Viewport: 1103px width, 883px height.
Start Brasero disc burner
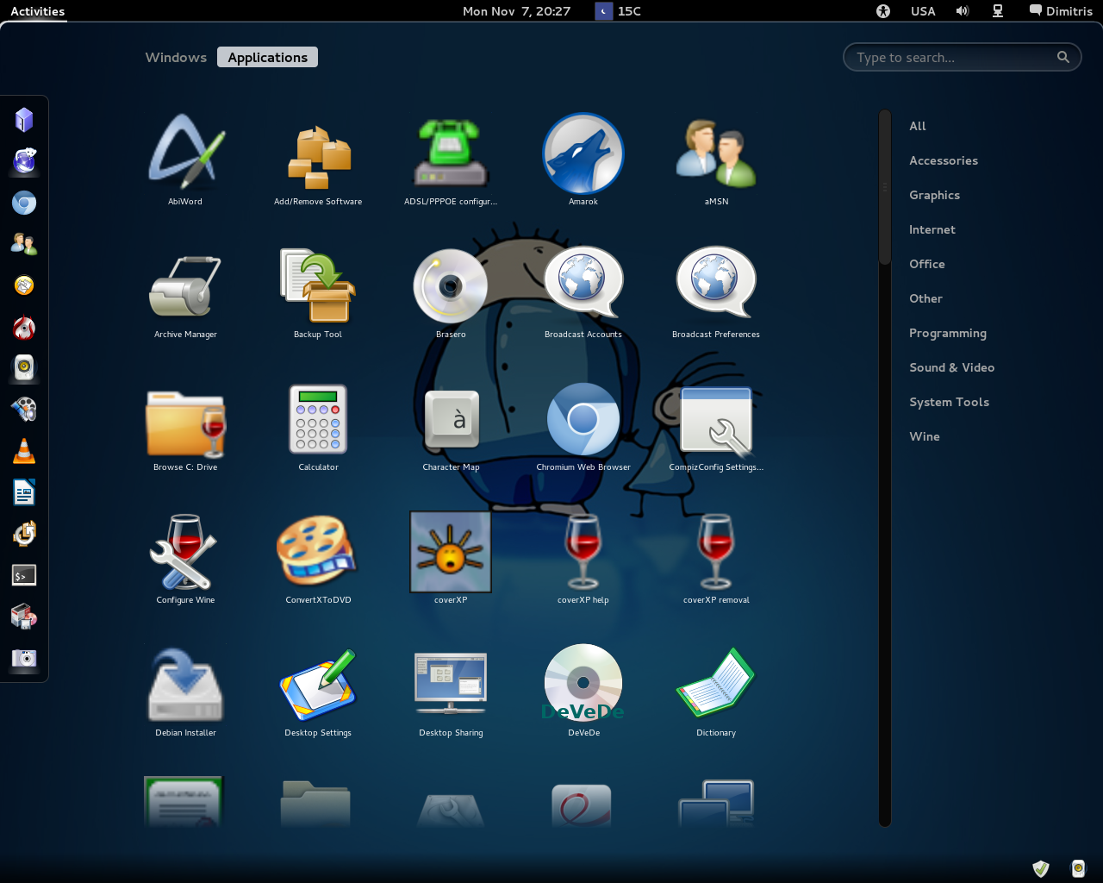point(451,287)
